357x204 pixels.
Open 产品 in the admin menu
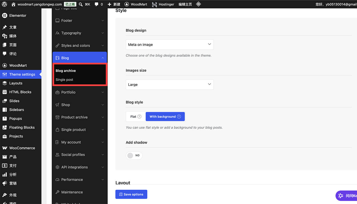(x=21, y=157)
